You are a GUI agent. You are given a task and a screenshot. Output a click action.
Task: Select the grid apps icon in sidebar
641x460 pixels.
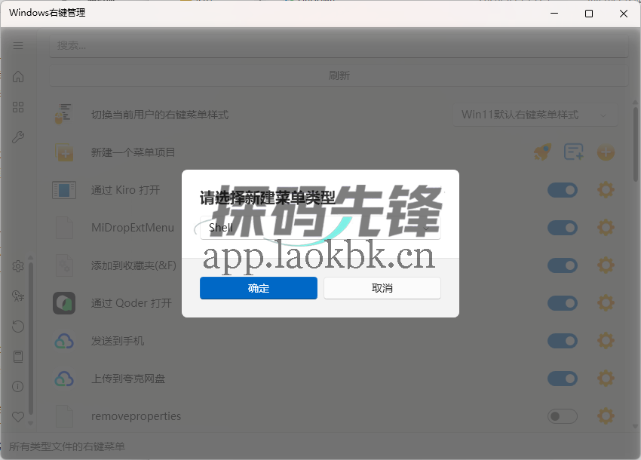[x=18, y=106]
